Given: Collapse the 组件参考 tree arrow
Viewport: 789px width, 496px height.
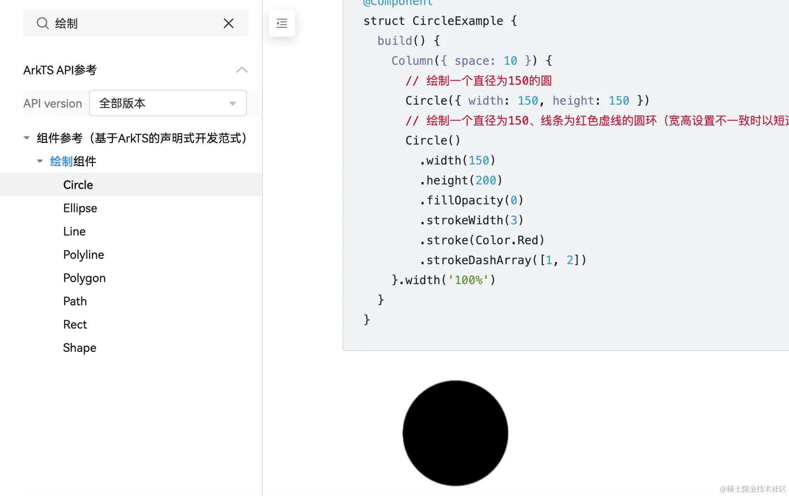Looking at the screenshot, I should click(27, 138).
